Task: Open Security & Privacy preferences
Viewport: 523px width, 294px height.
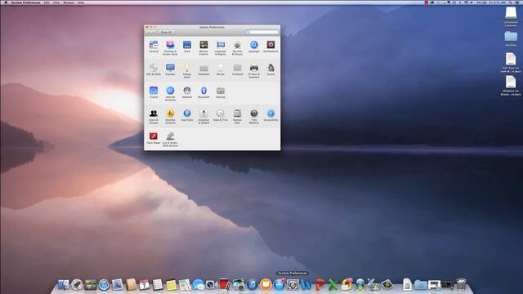Action: [237, 47]
